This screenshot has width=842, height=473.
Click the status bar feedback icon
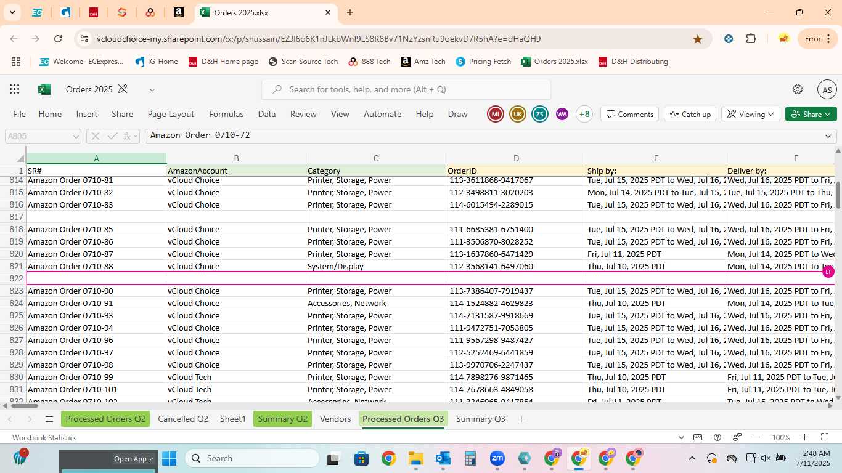[x=737, y=437]
